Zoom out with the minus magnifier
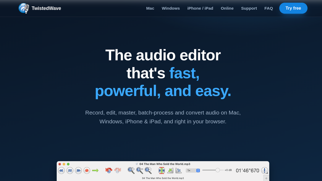This screenshot has width=322, height=181. 140,170
